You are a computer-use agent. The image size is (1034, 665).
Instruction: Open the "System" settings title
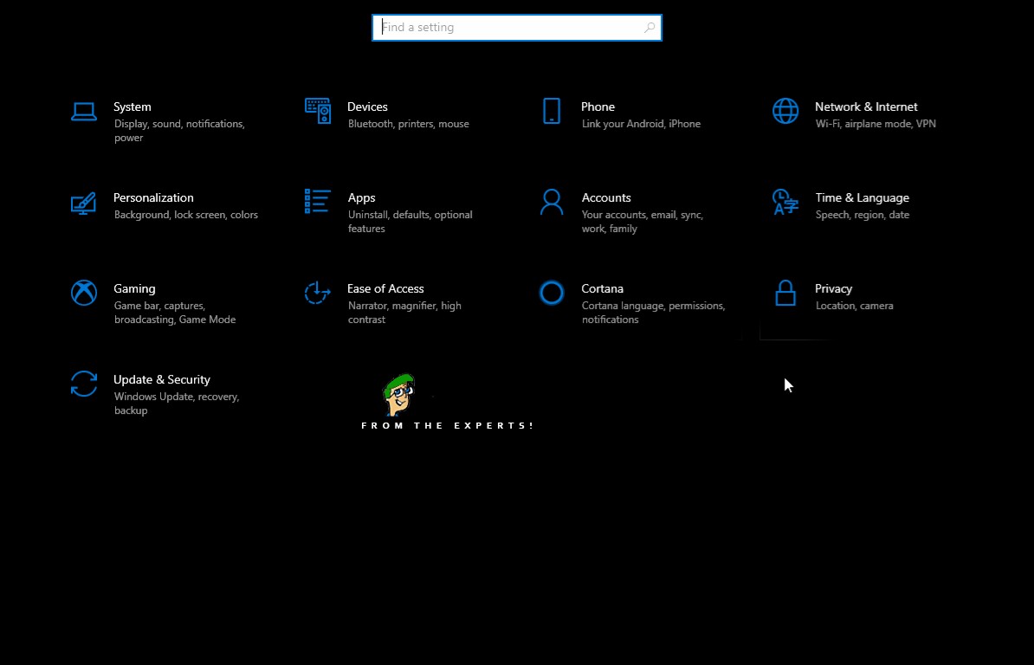click(x=132, y=107)
